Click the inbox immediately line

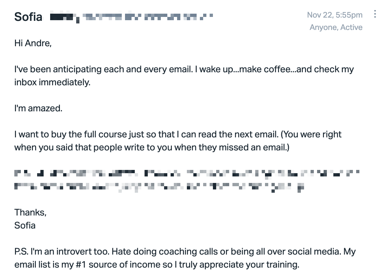[x=52, y=82]
